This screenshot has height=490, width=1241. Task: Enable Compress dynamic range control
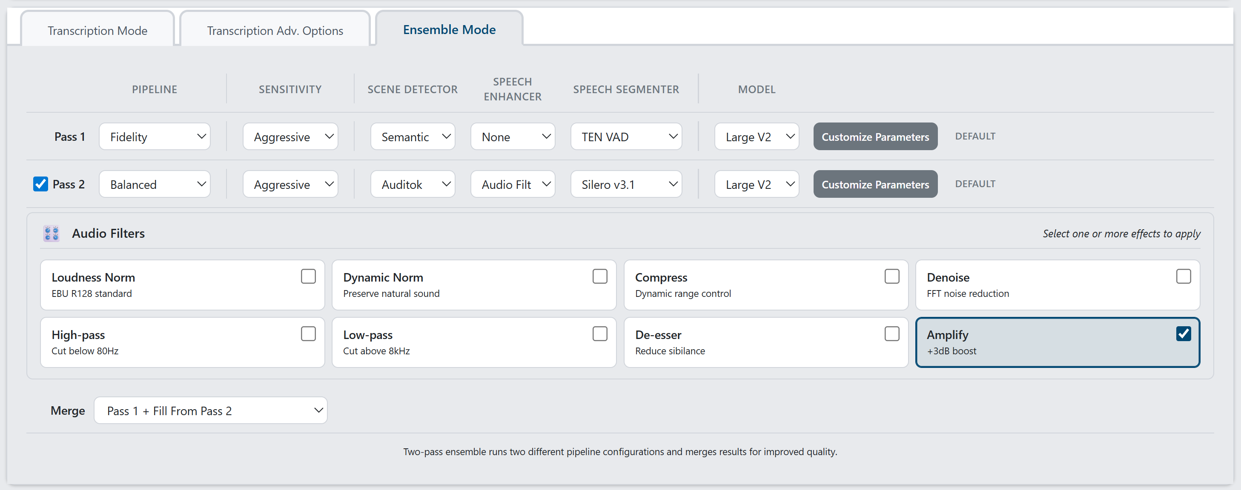pos(891,276)
